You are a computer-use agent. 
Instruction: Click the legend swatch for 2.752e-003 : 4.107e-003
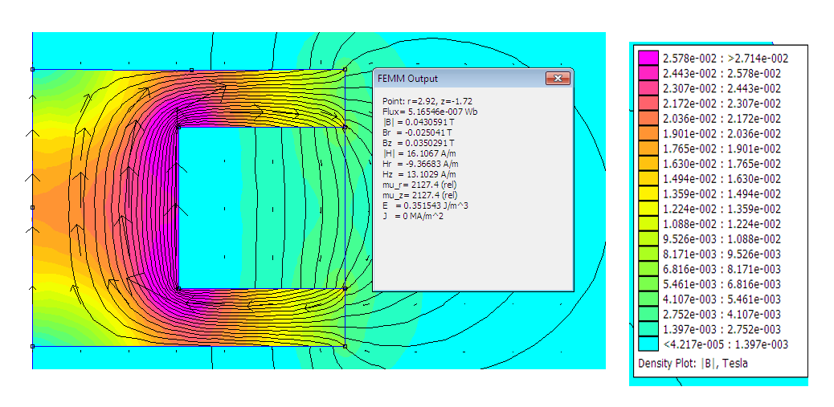pyautogui.click(x=648, y=314)
